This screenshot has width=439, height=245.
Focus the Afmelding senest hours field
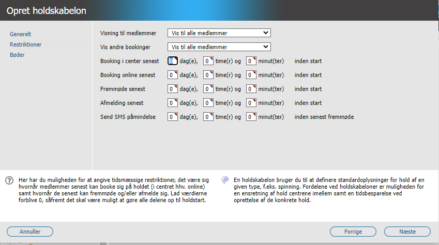click(208, 103)
